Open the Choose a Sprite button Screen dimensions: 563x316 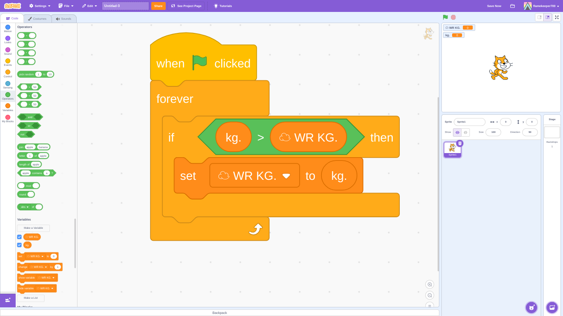pos(531,307)
